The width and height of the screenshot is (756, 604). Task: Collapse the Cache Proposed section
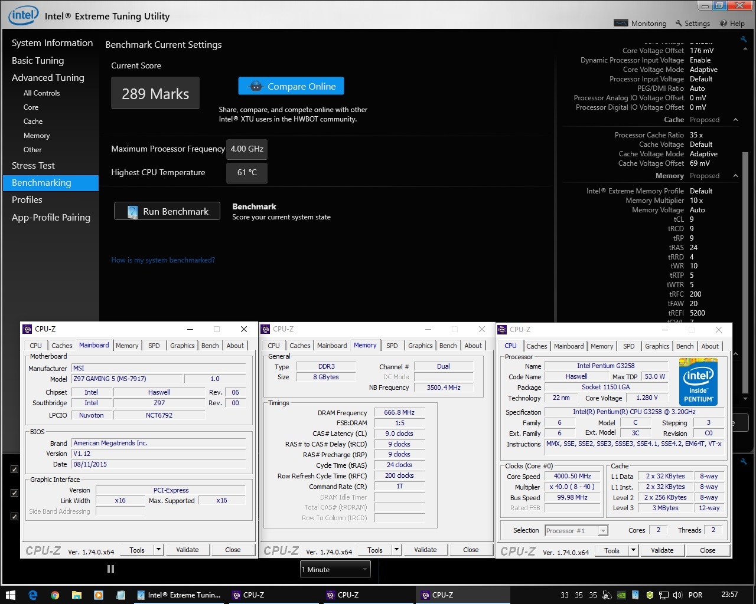(735, 120)
